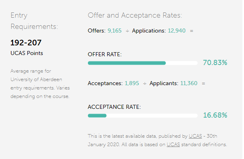Screen dimensions: 244x159
Task: Click the Acceptance Rate progress bar
Action: pyautogui.click(x=143, y=116)
